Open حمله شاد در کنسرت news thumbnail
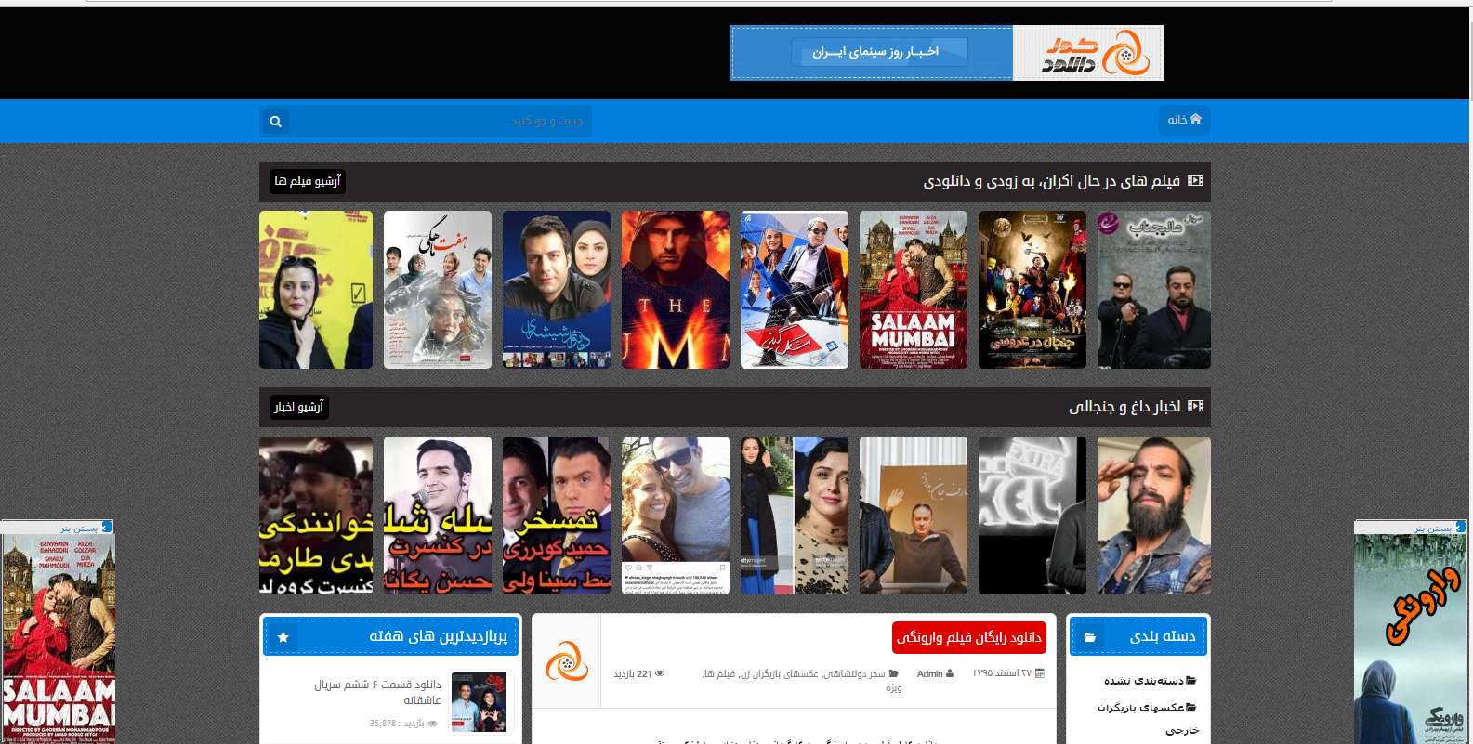The width and height of the screenshot is (1473, 744). (x=438, y=516)
